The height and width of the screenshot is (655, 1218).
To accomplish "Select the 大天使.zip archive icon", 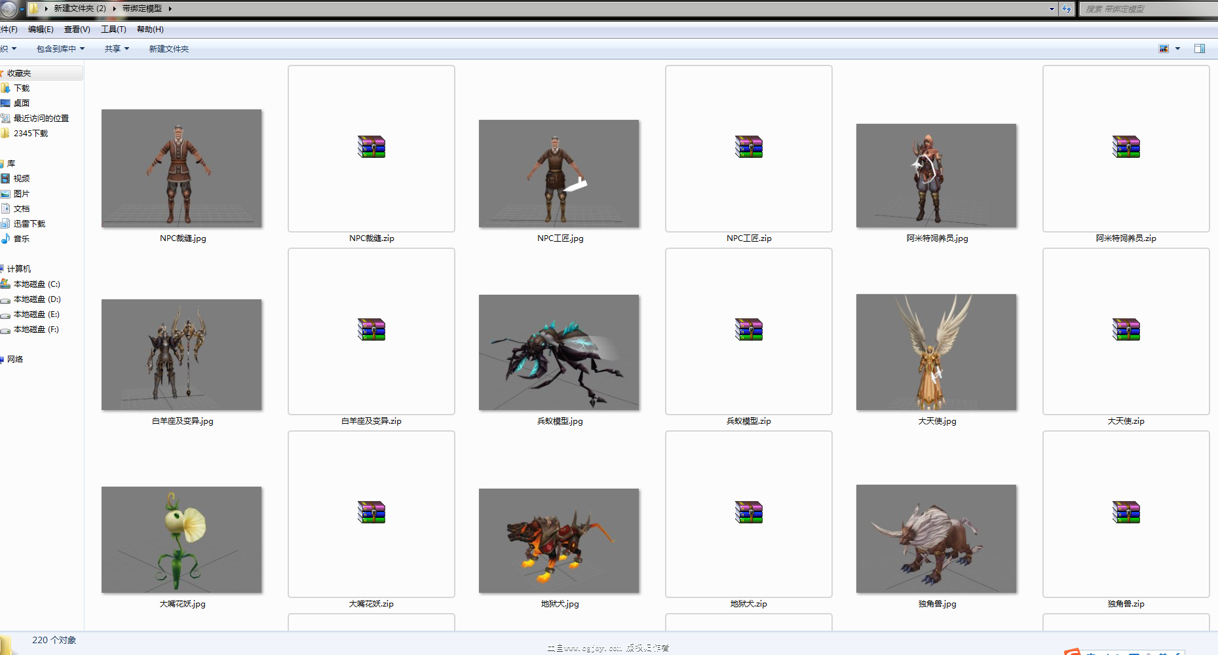I will (x=1126, y=330).
